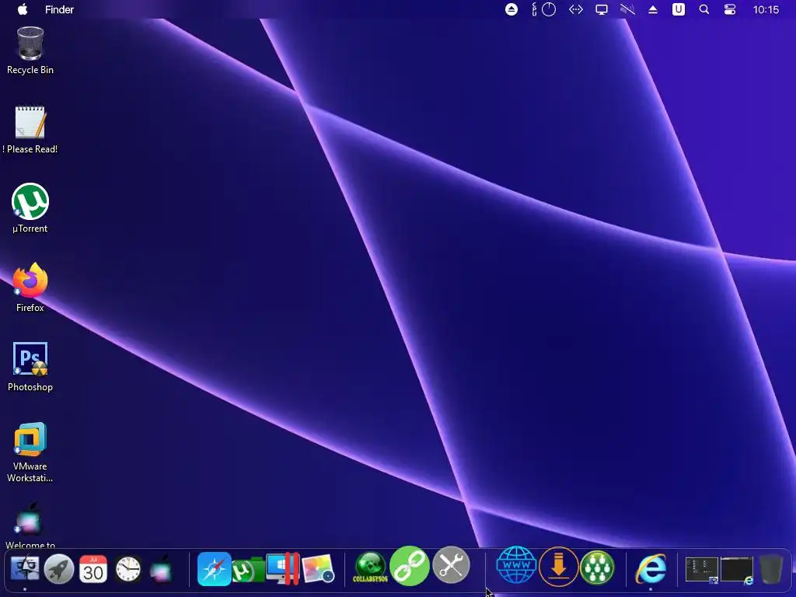
Task: Click the muted volume icon in menu bar
Action: click(x=627, y=9)
